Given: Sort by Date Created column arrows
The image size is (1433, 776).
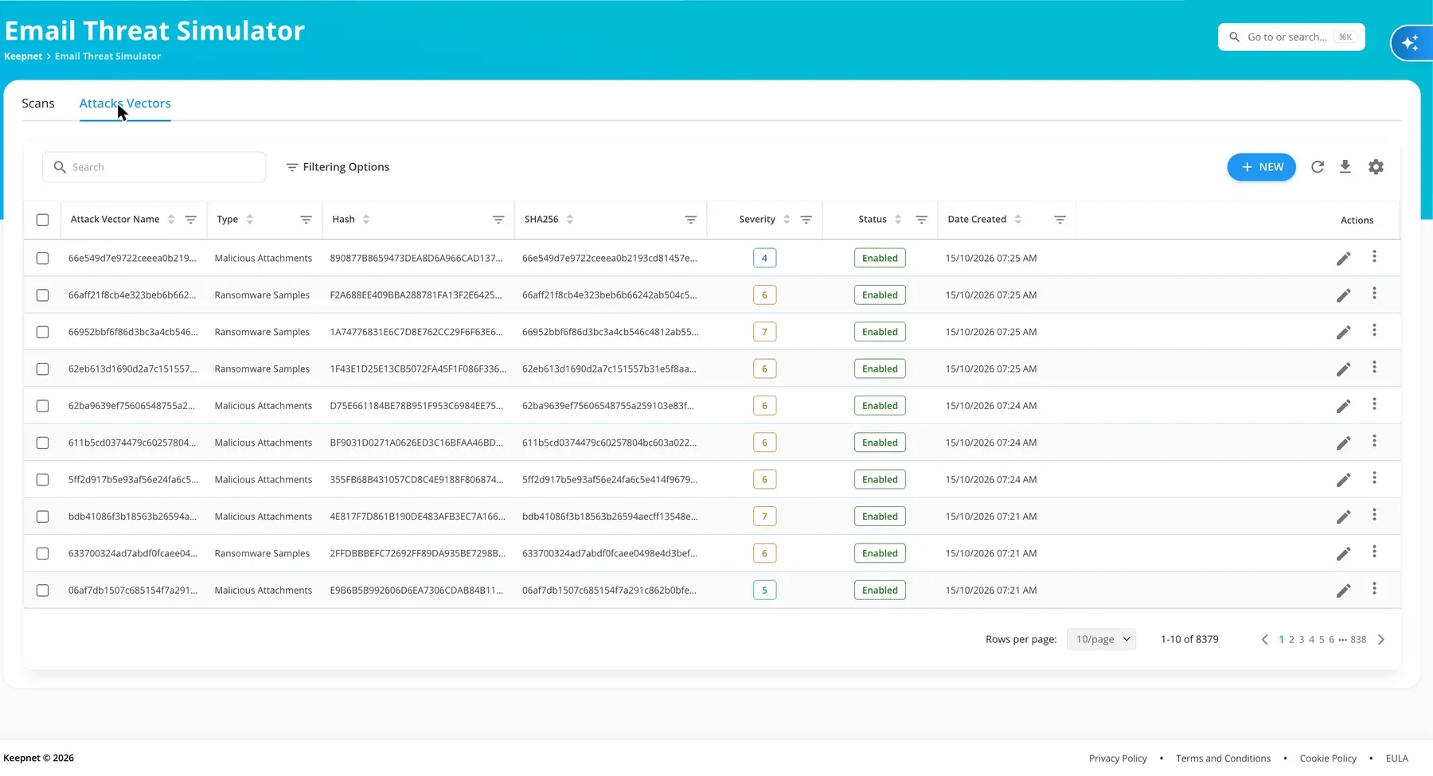Looking at the screenshot, I should 1018,220.
